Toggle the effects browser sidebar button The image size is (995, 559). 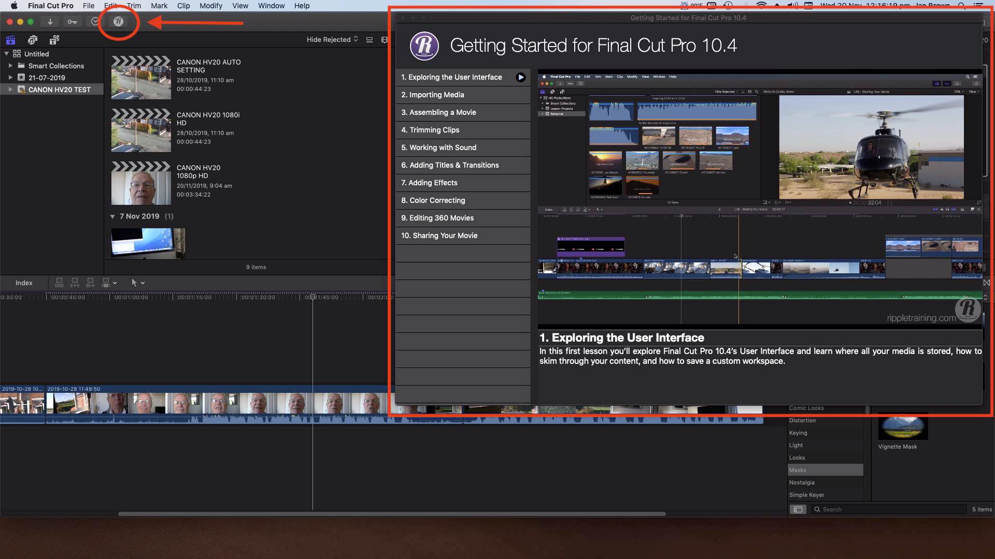tap(798, 509)
